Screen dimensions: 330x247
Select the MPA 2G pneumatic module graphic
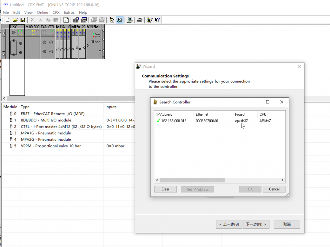[x=79, y=41]
